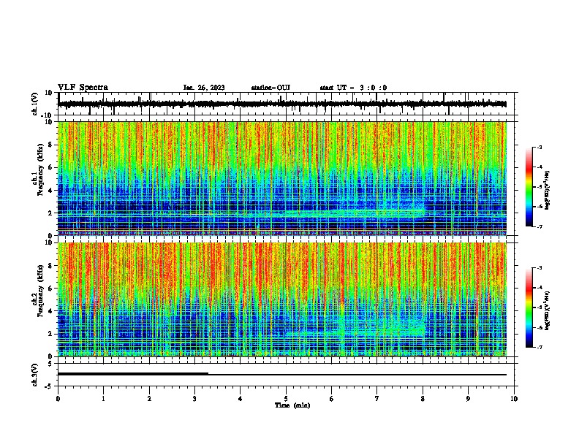Click the "4" tick on the time axis
The image size is (579, 447).
(241, 399)
